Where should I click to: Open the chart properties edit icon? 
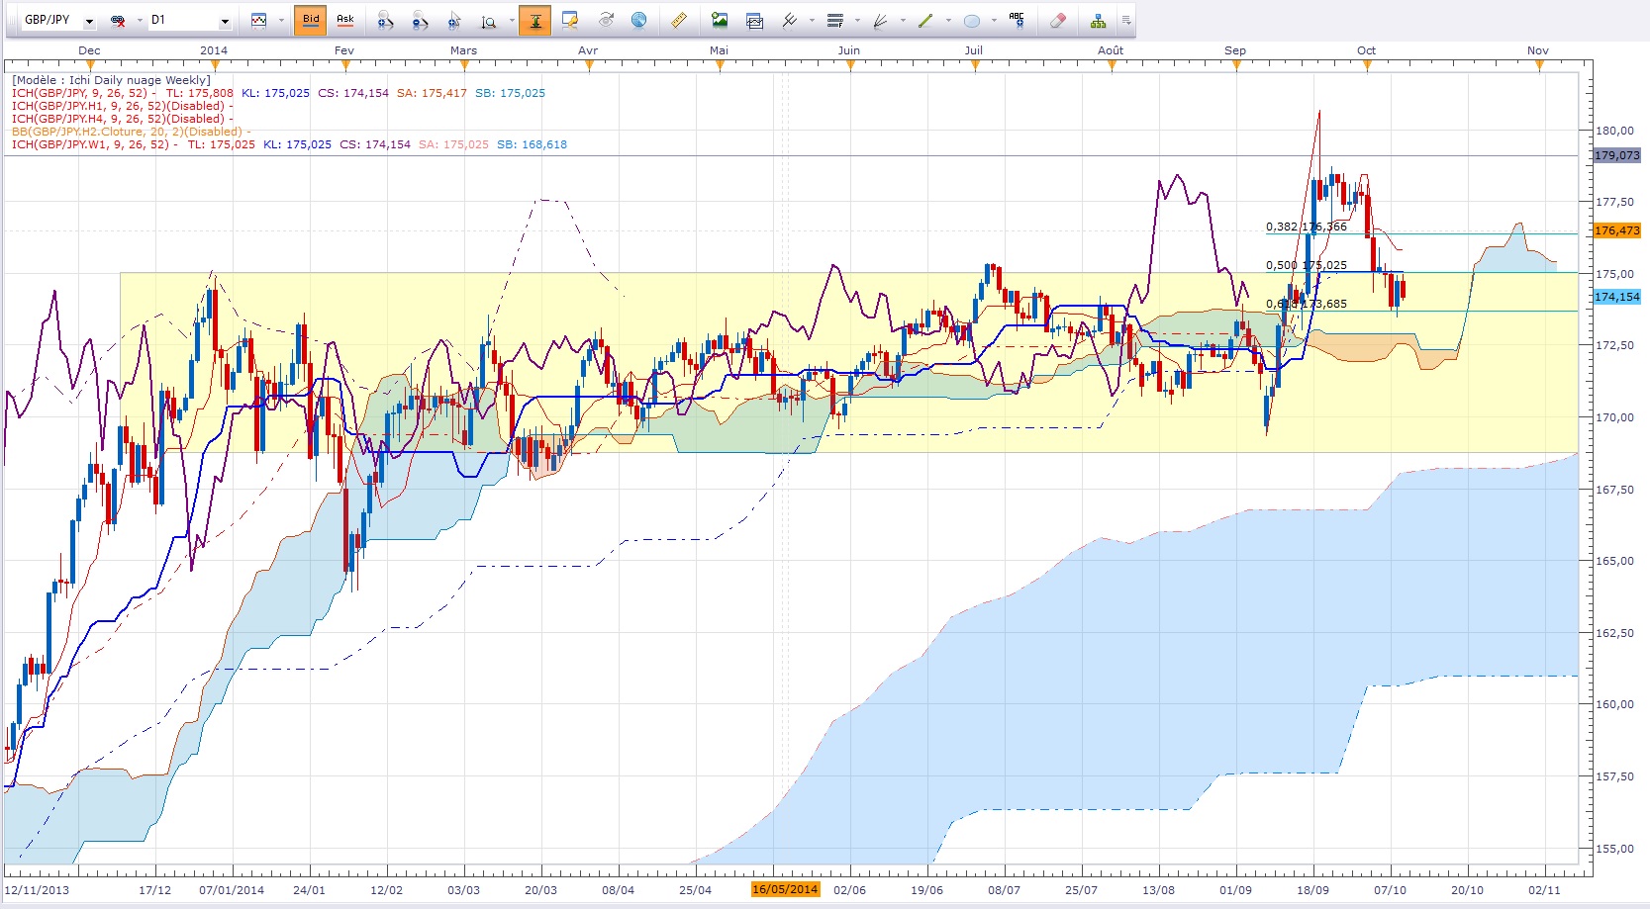click(x=570, y=21)
